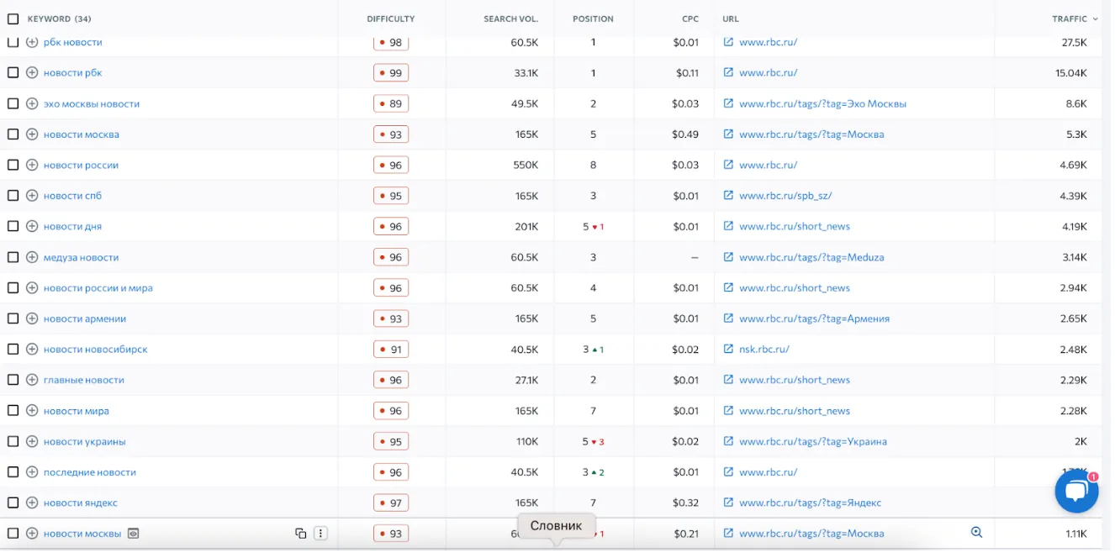Open three-dot menu for 'новости москвы'
Screen dimensions: 1115x558
tap(320, 534)
